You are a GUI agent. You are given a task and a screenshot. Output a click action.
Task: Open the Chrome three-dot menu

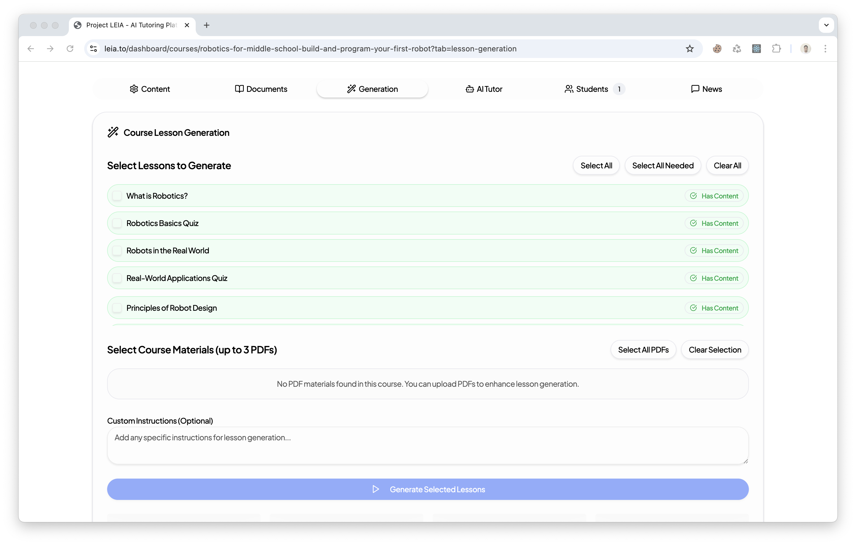tap(825, 49)
